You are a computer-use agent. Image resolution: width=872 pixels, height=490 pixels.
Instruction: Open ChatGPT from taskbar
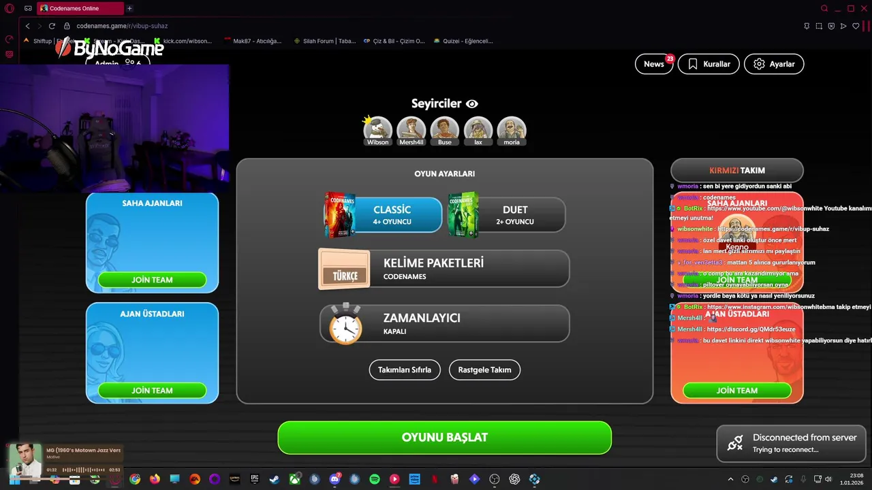[x=514, y=479]
